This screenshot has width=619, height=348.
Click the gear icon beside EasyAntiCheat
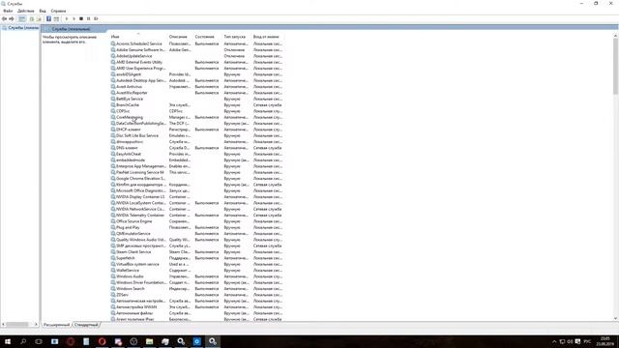[113, 154]
